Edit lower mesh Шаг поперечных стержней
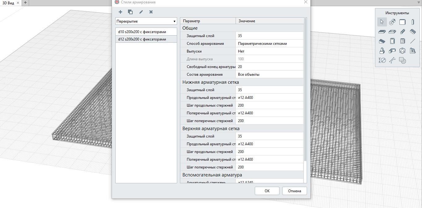 pos(270,121)
